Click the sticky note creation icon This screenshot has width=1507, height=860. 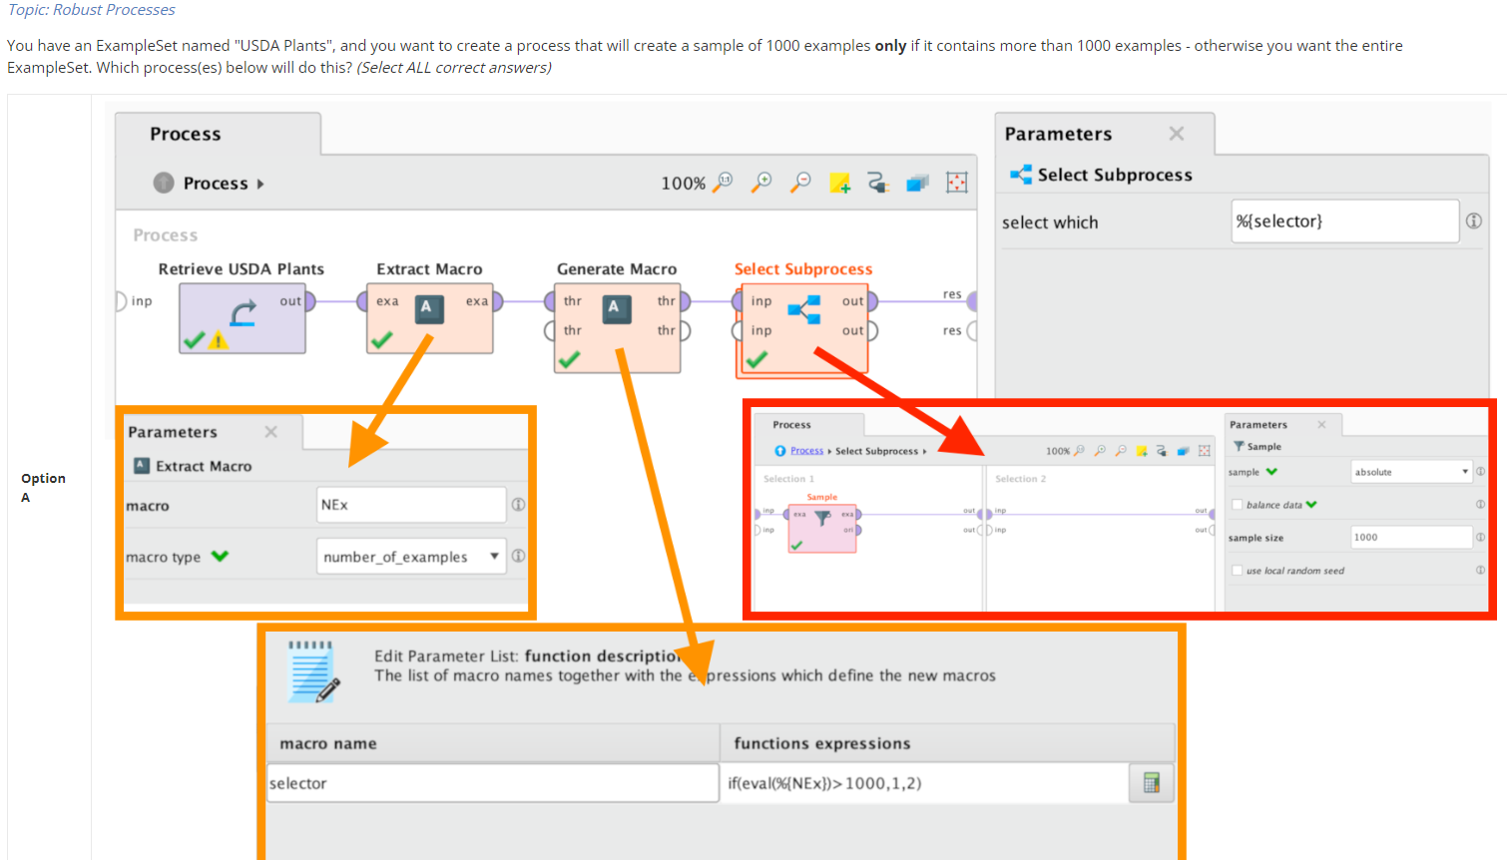point(840,184)
